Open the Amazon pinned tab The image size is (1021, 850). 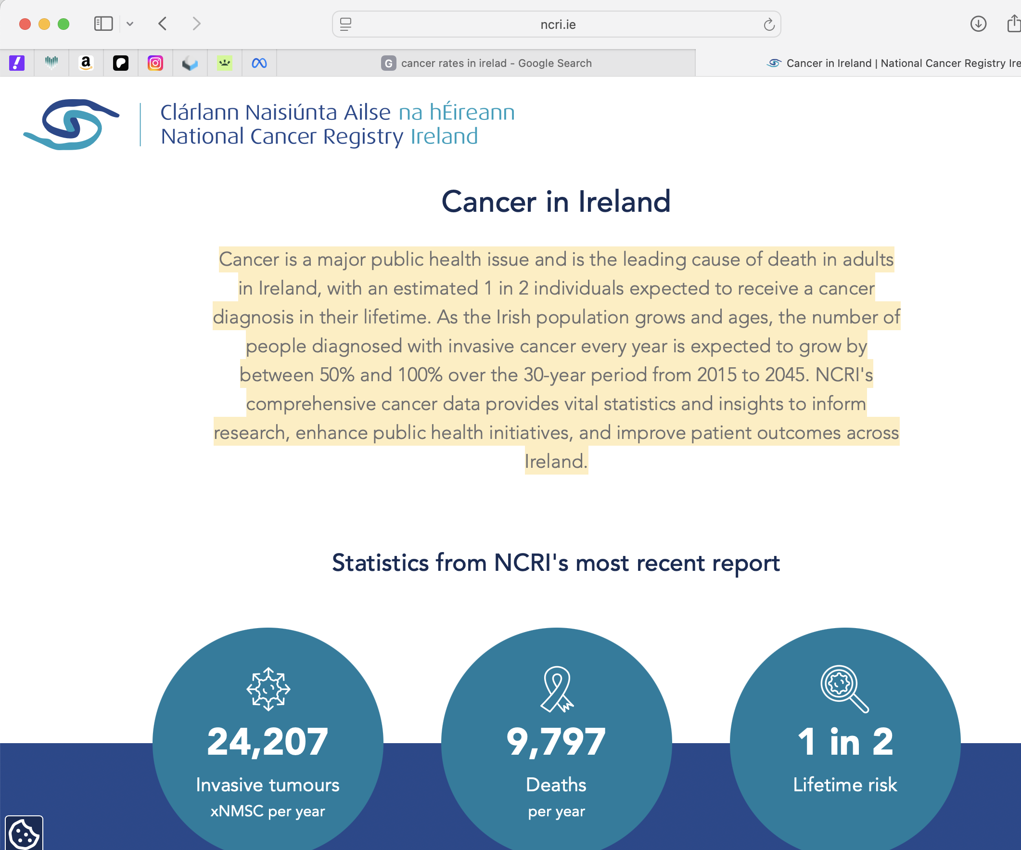click(86, 63)
